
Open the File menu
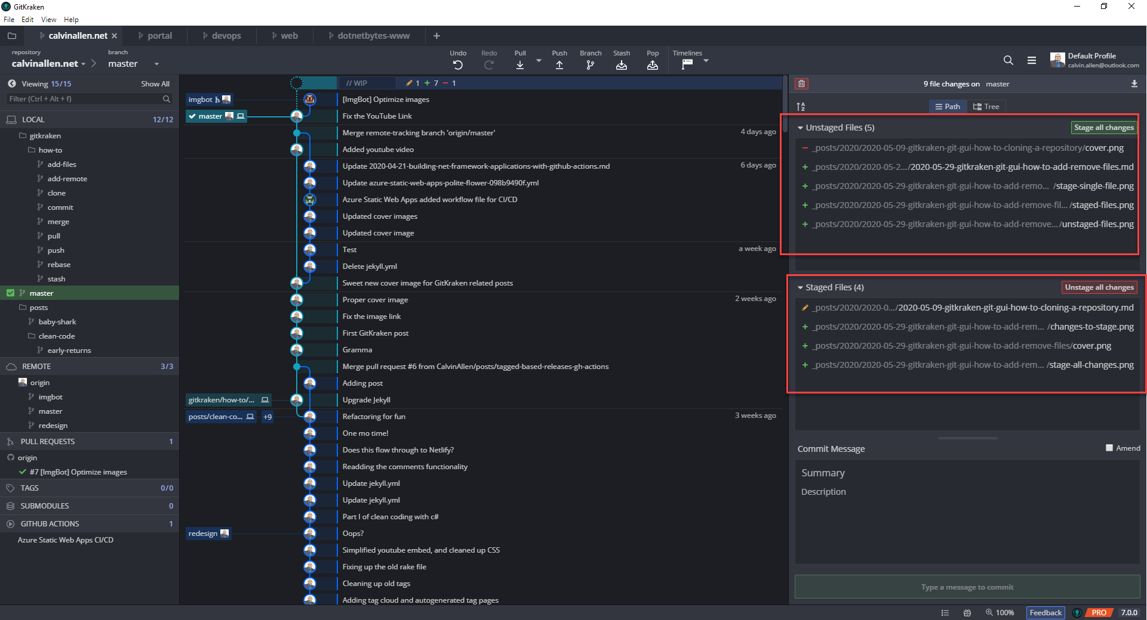coord(9,19)
